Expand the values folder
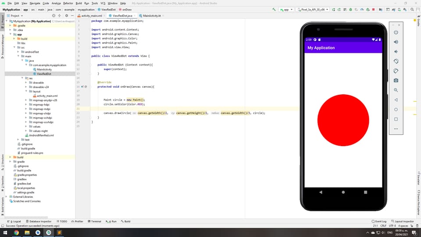 26,126
